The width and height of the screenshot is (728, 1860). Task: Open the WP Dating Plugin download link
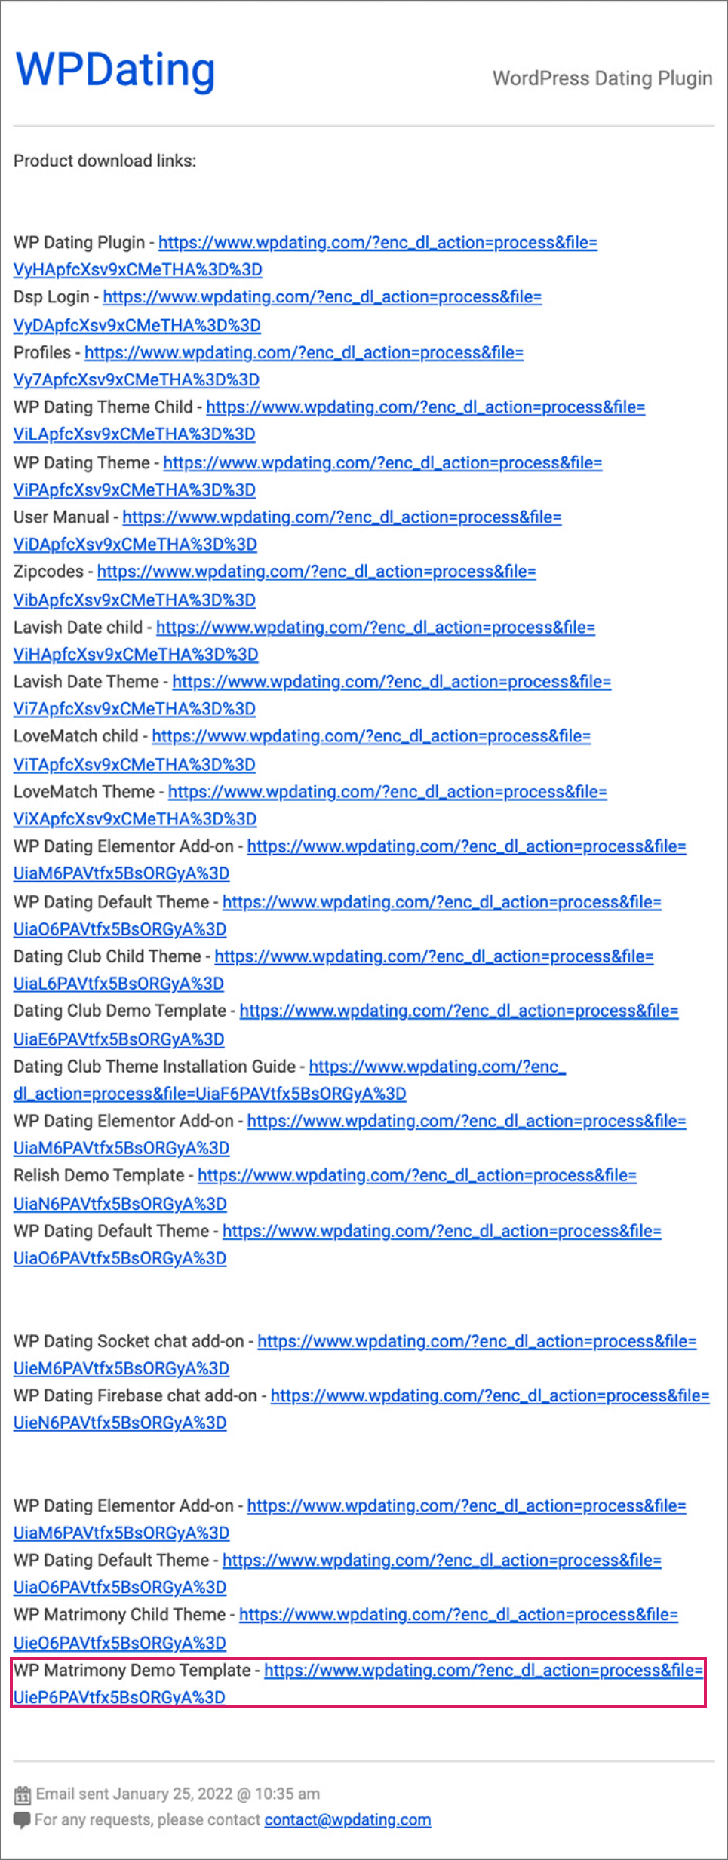378,243
